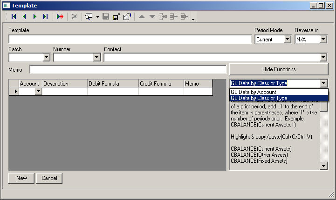Open the properties icon in the toolbar
This screenshot has width=336, height=200.
click(127, 16)
